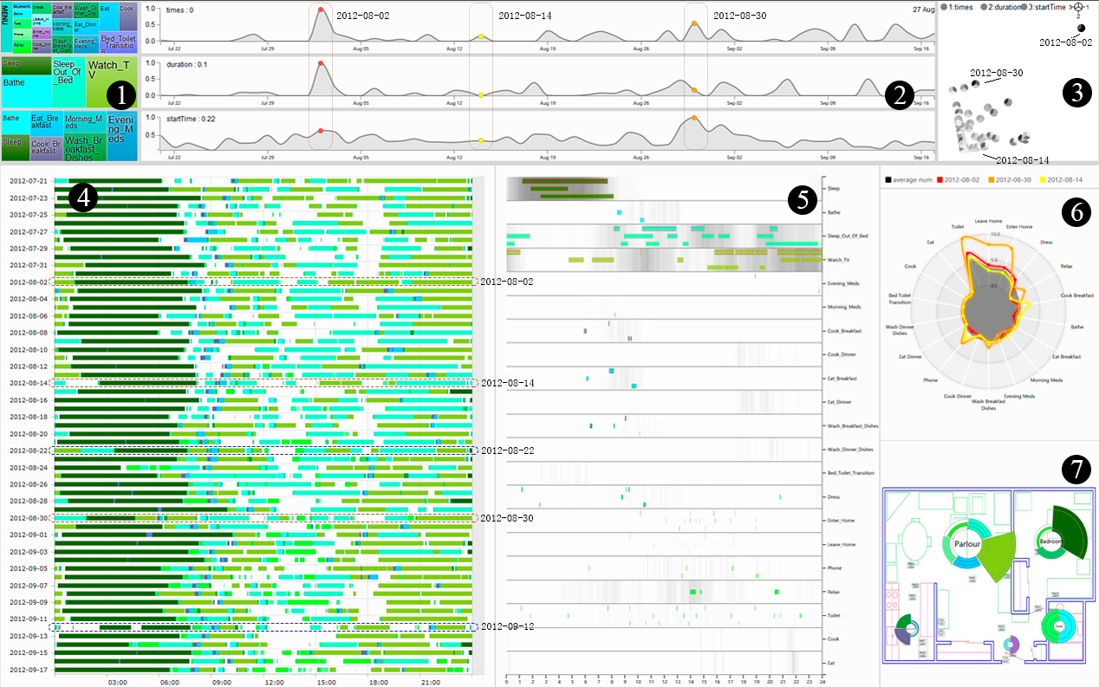Click the red peak dot on times chart
The image size is (1099, 687).
pyautogui.click(x=321, y=10)
